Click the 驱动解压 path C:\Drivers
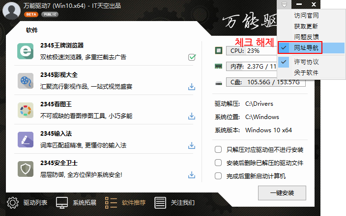Image resolution: width=346 pixels, height=216 pixels. coord(259,104)
